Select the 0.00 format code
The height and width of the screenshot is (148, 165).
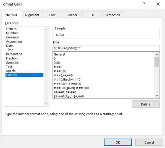coord(104,63)
